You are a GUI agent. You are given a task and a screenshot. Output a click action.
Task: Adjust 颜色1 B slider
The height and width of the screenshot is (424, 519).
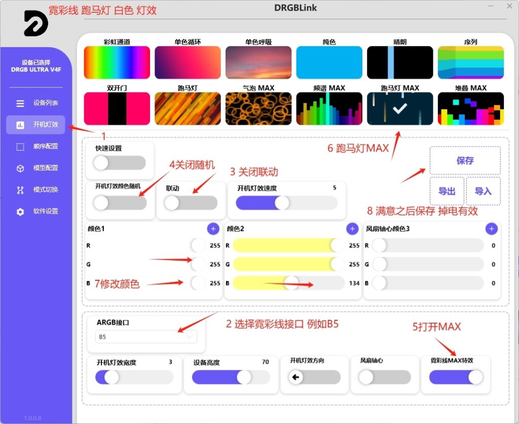(150, 283)
